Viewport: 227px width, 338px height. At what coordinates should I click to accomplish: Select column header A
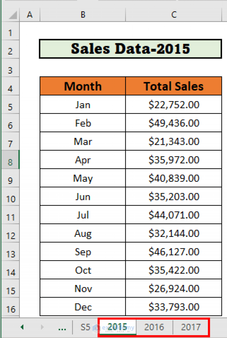[x=30, y=14]
